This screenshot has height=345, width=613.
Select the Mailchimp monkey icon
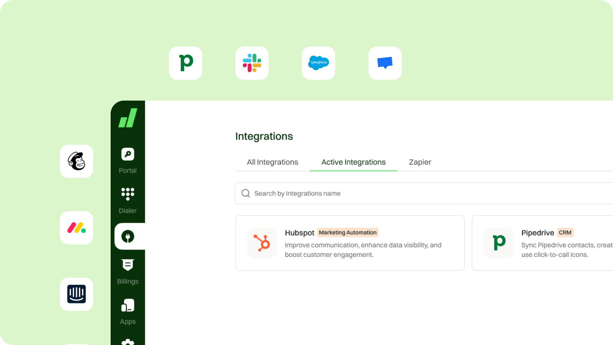[77, 161]
